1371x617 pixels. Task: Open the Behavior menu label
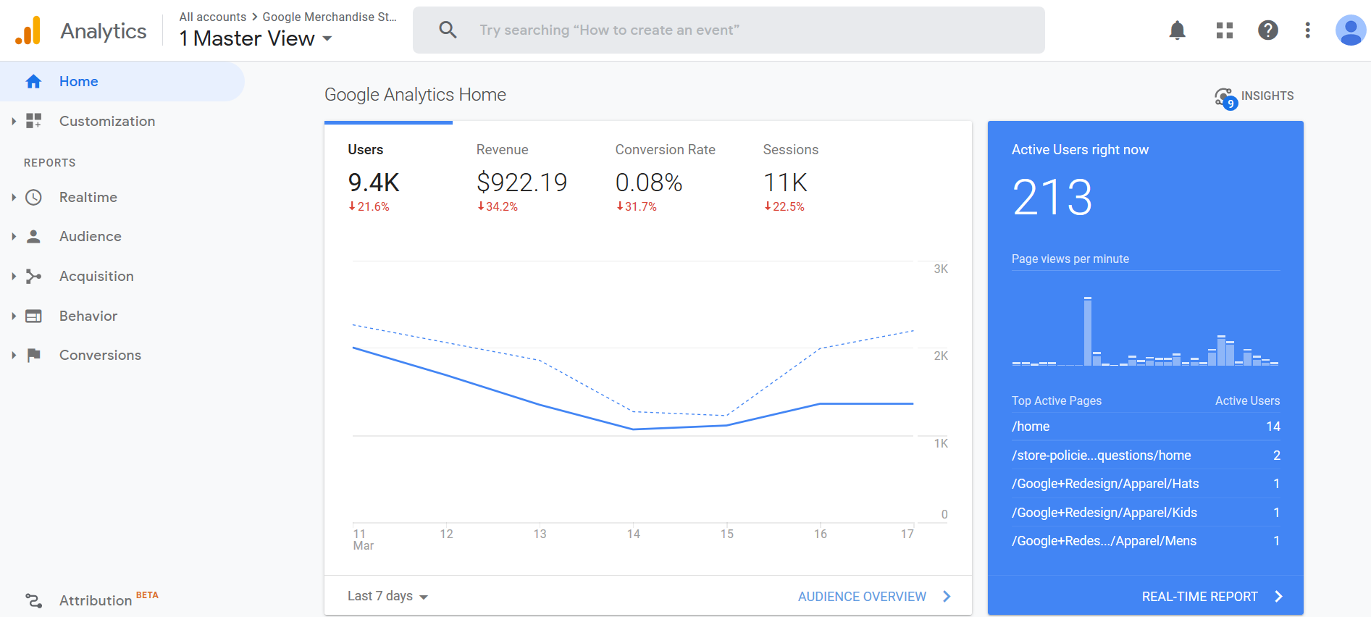pyautogui.click(x=88, y=316)
